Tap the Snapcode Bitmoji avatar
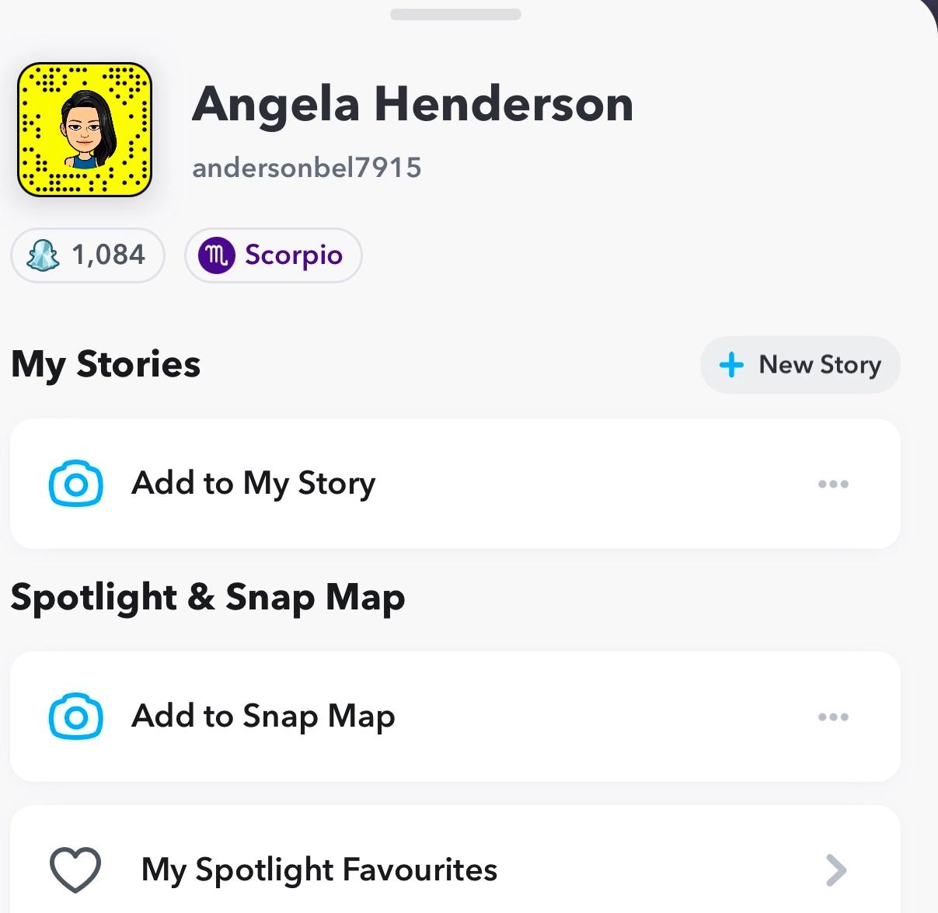This screenshot has width=938, height=913. (84, 129)
